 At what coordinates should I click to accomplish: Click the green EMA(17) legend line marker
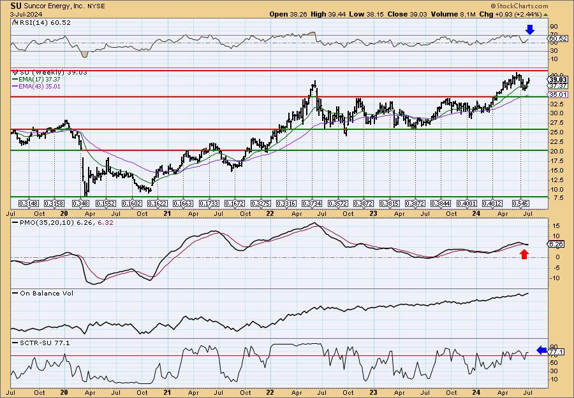(x=15, y=80)
